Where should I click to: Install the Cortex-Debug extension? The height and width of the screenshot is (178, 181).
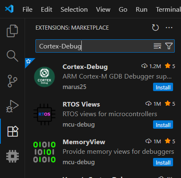coord(163,87)
